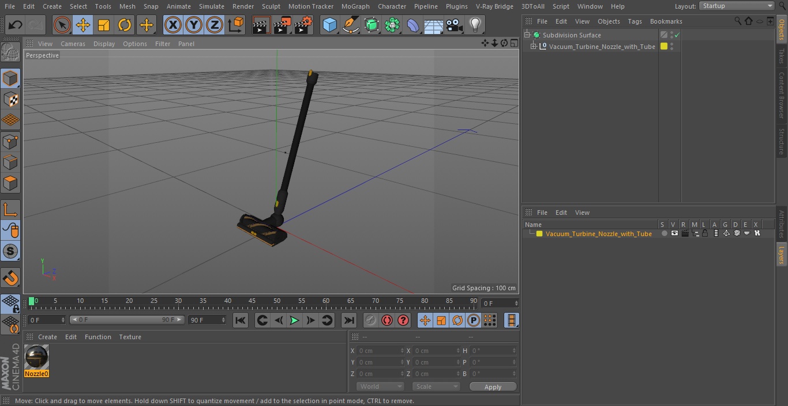Switch to the Layers side tab
The image size is (788, 406).
click(x=782, y=254)
